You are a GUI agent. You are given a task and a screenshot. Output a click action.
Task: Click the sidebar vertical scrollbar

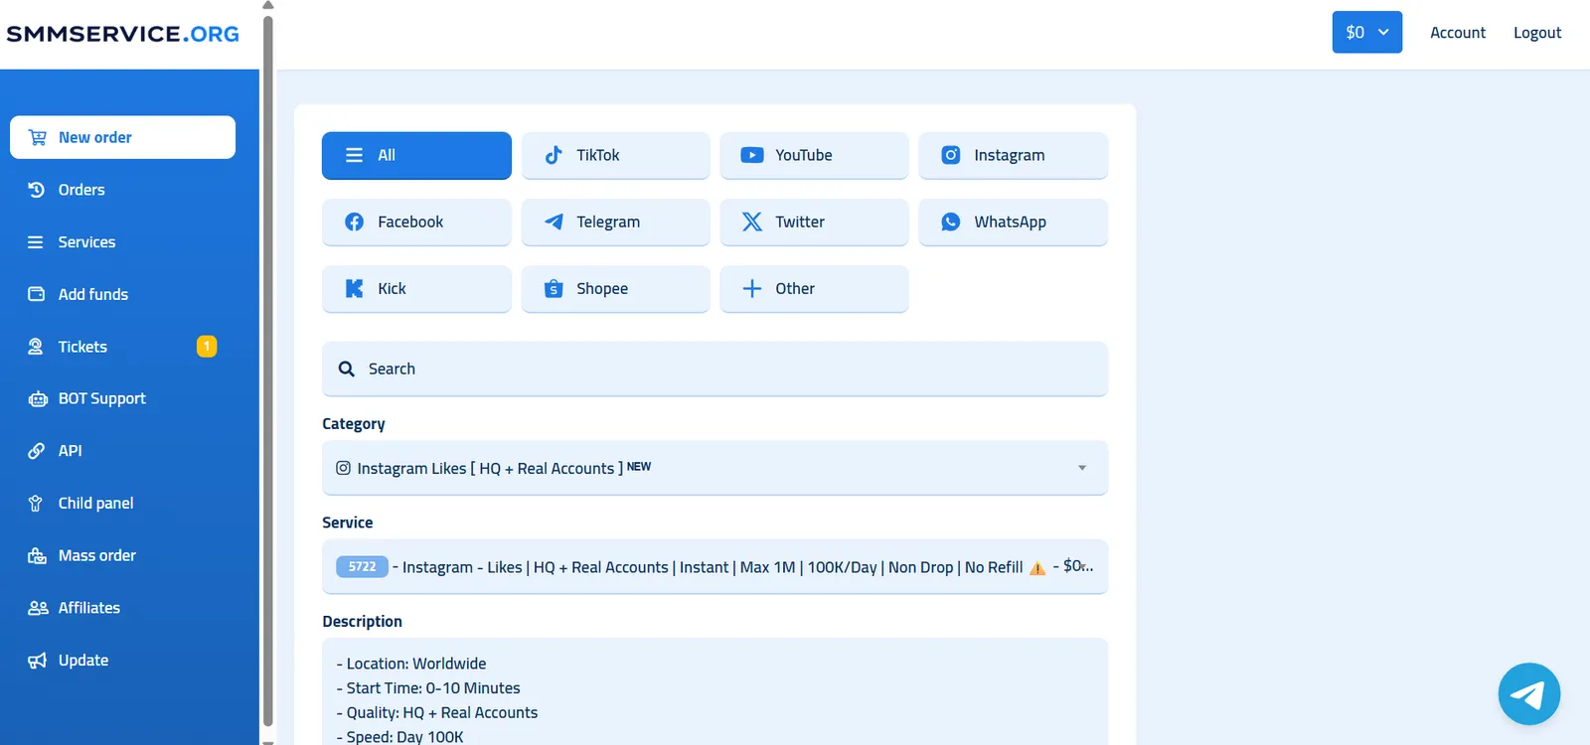click(267, 370)
